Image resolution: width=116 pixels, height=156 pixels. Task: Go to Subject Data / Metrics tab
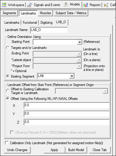pyautogui.click(x=71, y=13)
